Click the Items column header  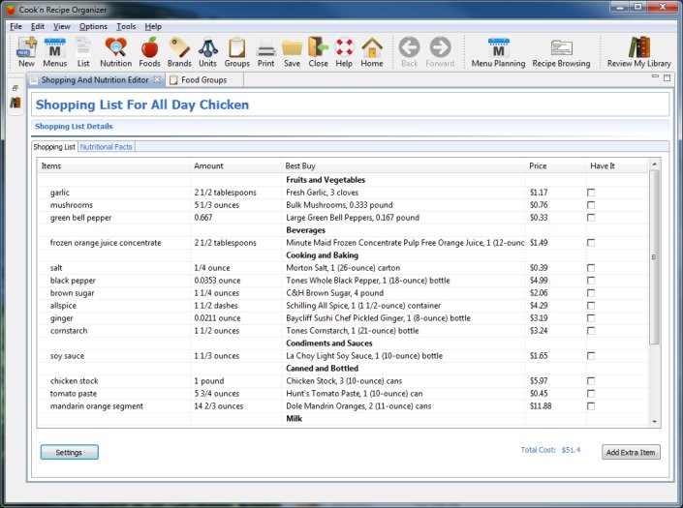[113, 165]
